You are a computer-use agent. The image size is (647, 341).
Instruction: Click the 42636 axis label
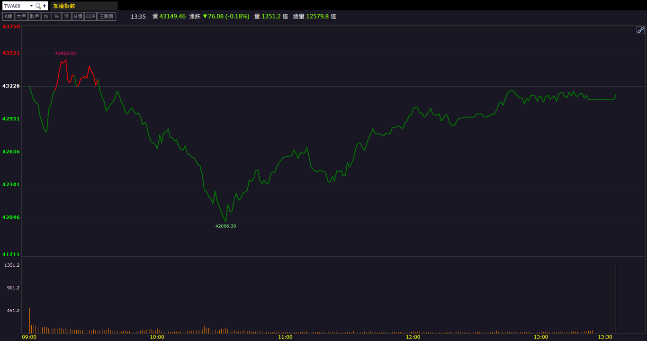point(11,152)
